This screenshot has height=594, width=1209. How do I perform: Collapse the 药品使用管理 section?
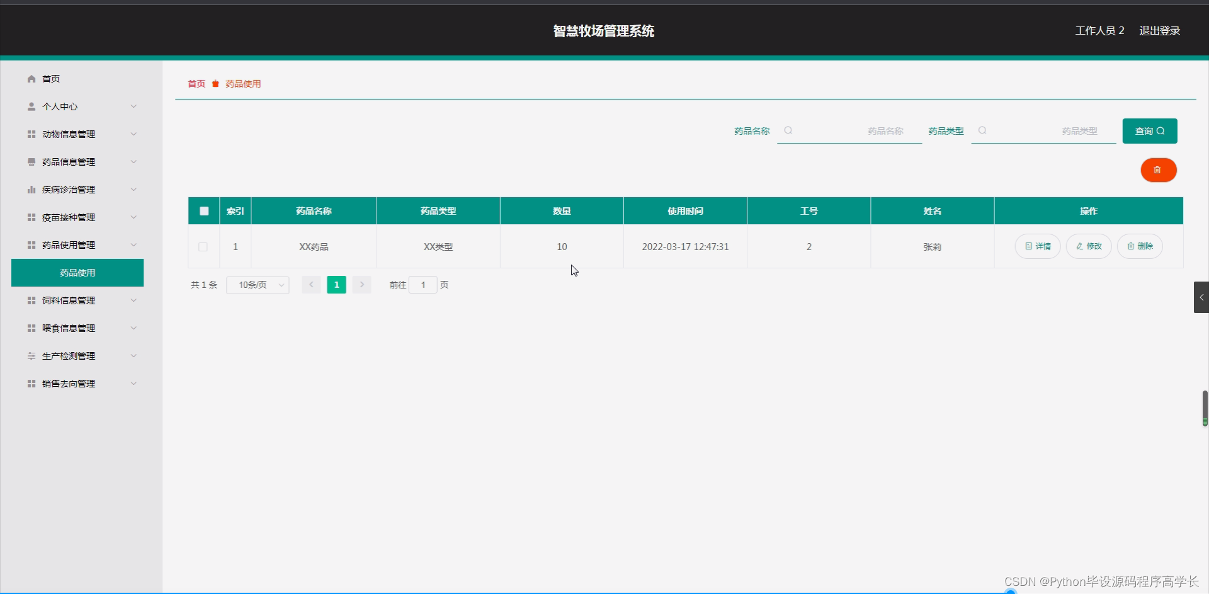tap(133, 245)
